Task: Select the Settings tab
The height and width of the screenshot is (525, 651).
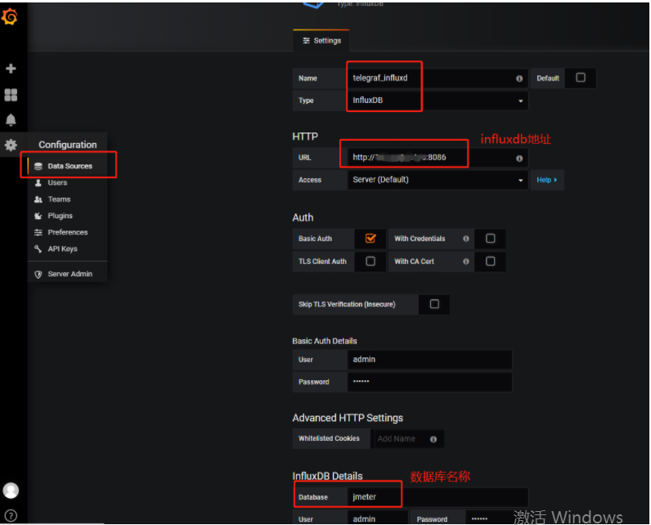Action: (x=321, y=41)
